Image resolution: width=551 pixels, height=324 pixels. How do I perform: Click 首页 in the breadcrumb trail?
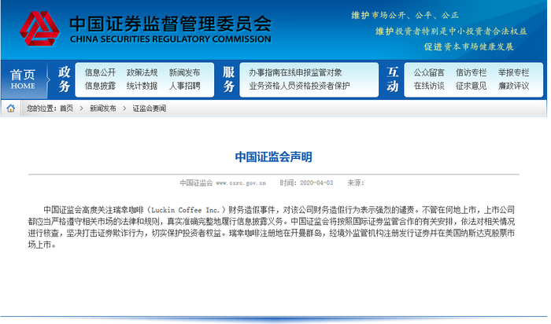[66, 109]
